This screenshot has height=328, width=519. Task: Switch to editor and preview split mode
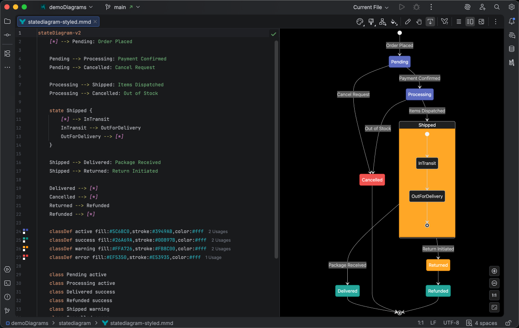[x=470, y=22]
